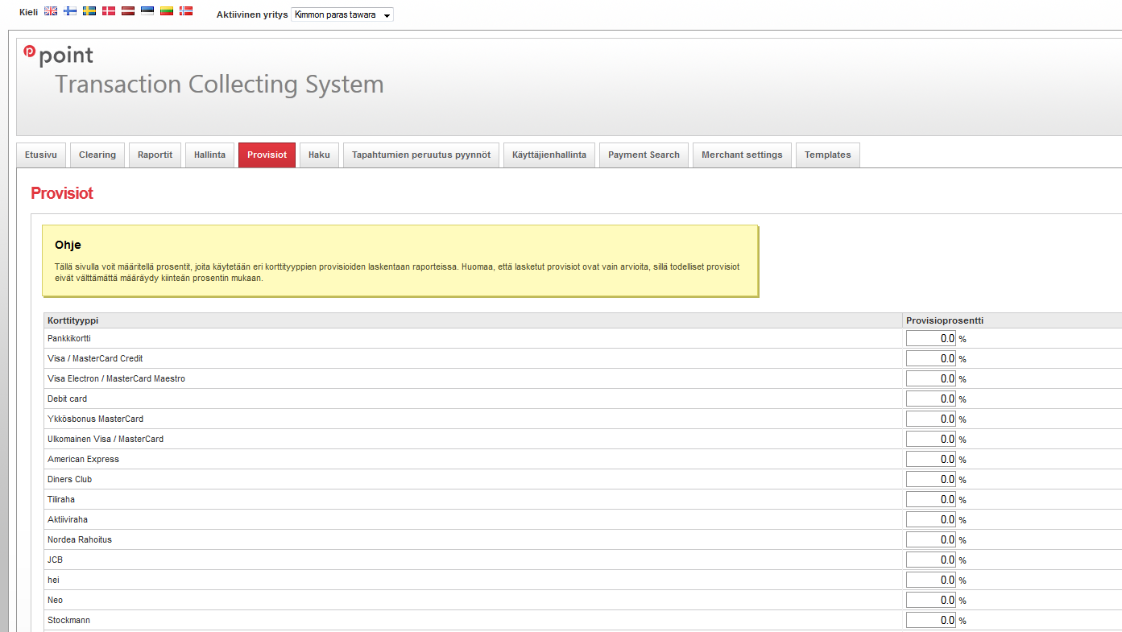Open the Clearing tab
This screenshot has height=632, width=1122.
[97, 155]
